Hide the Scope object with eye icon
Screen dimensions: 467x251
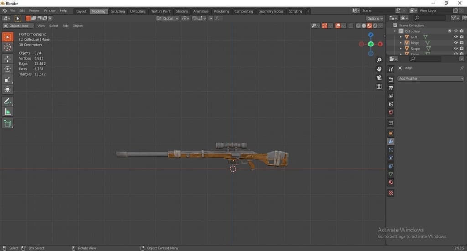point(456,49)
